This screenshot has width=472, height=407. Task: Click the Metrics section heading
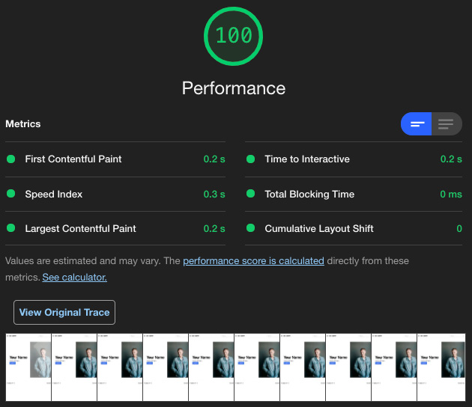pyautogui.click(x=23, y=124)
